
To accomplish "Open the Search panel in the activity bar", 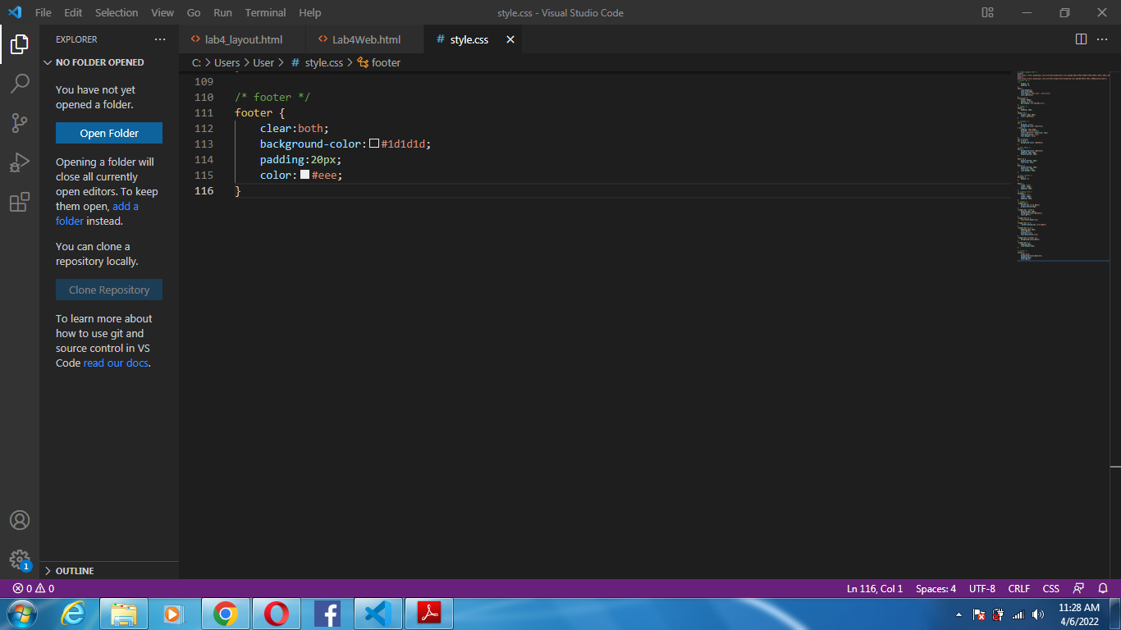I will (20, 83).
